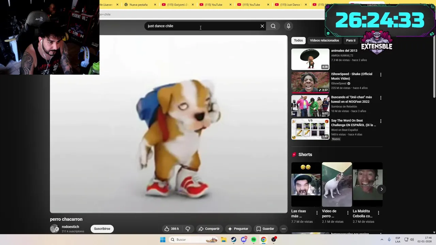Click Say The Word On Beat Challenge title
Viewport: 436px width, 245px height.
point(354,123)
